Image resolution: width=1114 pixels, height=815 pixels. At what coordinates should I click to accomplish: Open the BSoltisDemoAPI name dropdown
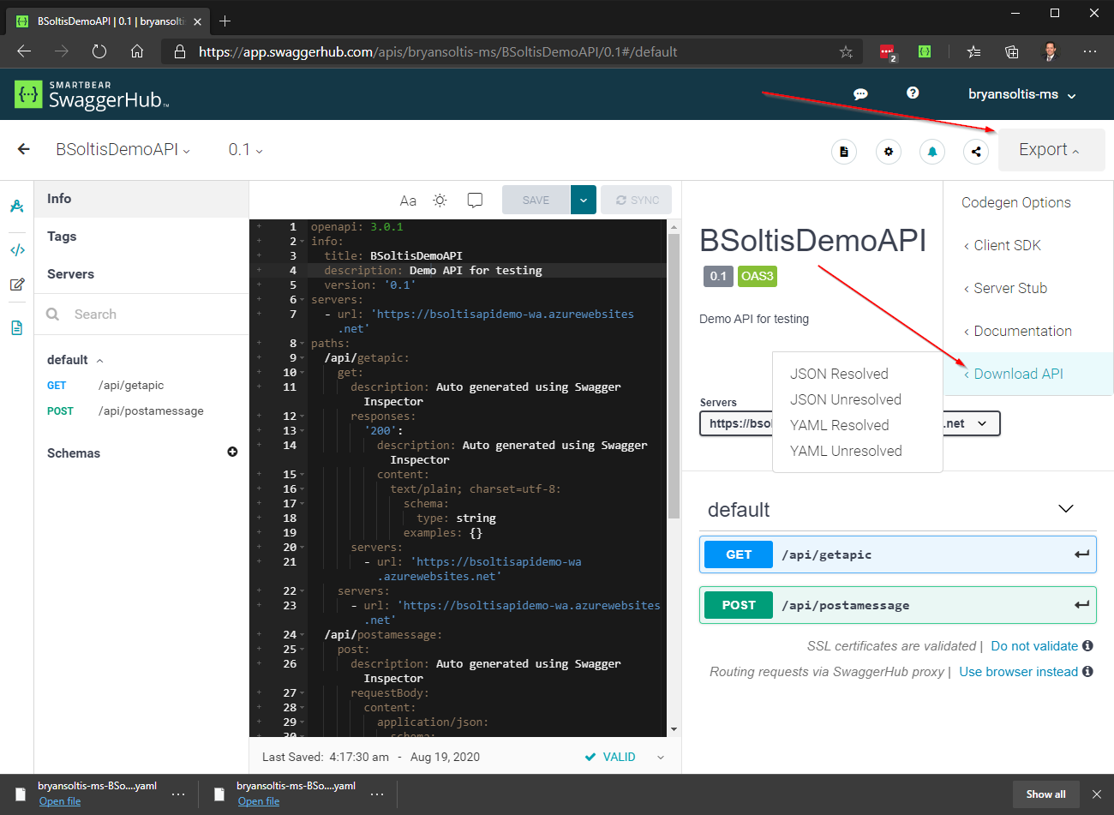pyautogui.click(x=123, y=149)
